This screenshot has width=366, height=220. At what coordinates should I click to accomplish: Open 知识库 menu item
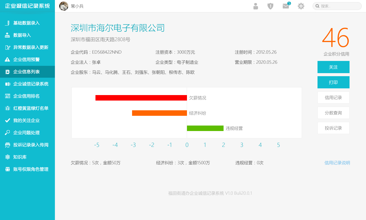27,157
